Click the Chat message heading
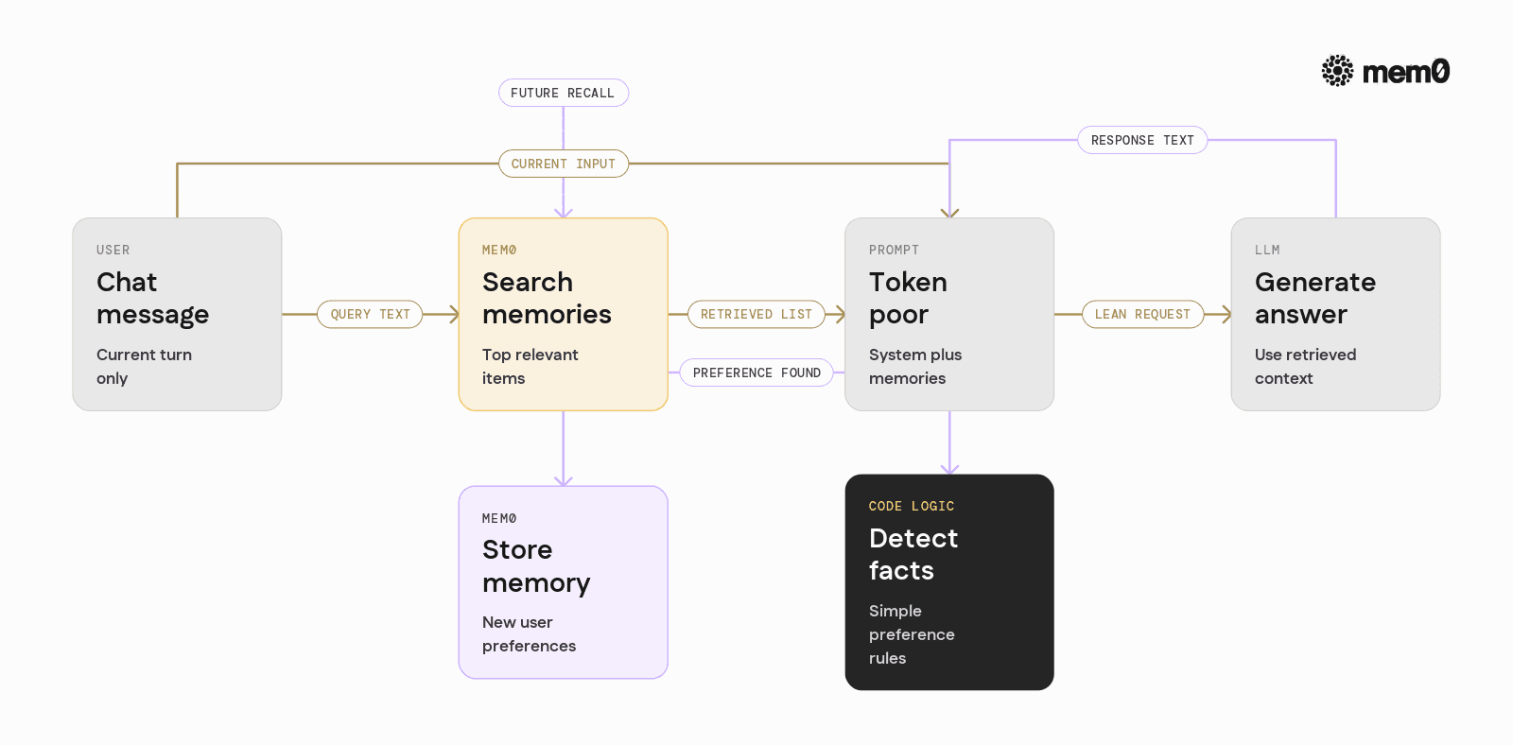 152,298
